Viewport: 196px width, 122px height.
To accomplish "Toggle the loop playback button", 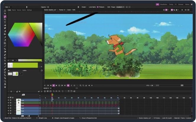I will [59, 85].
